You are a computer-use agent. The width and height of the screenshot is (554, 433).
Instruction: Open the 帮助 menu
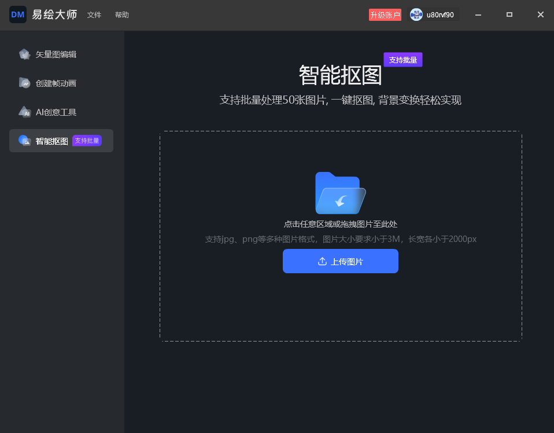click(122, 15)
